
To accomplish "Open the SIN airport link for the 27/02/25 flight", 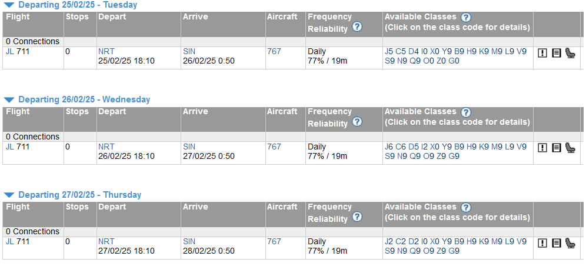I will tap(189, 241).
